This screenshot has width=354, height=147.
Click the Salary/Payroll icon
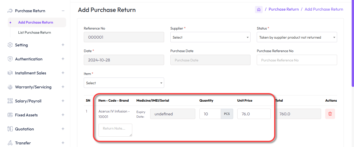click(10, 101)
